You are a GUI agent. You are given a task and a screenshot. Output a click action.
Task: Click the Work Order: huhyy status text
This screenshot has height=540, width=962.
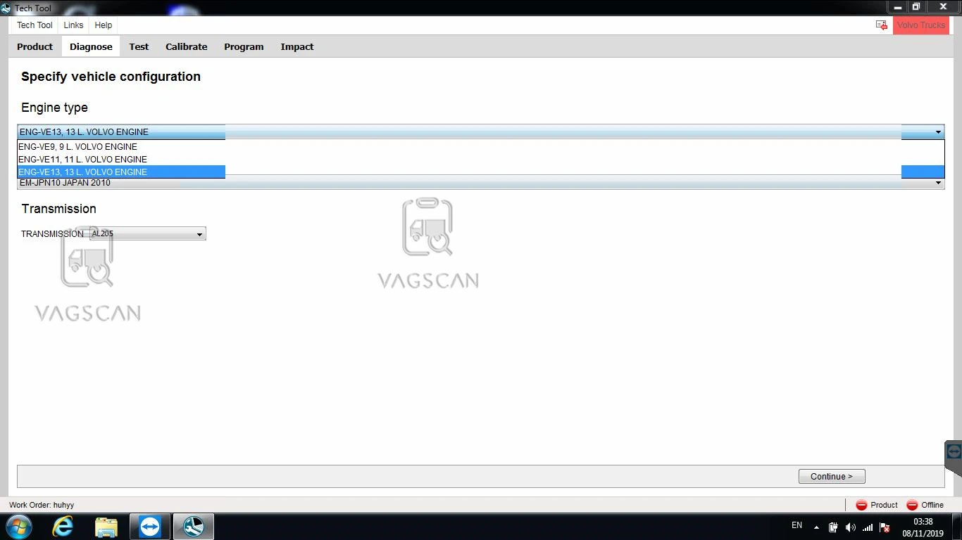42,505
